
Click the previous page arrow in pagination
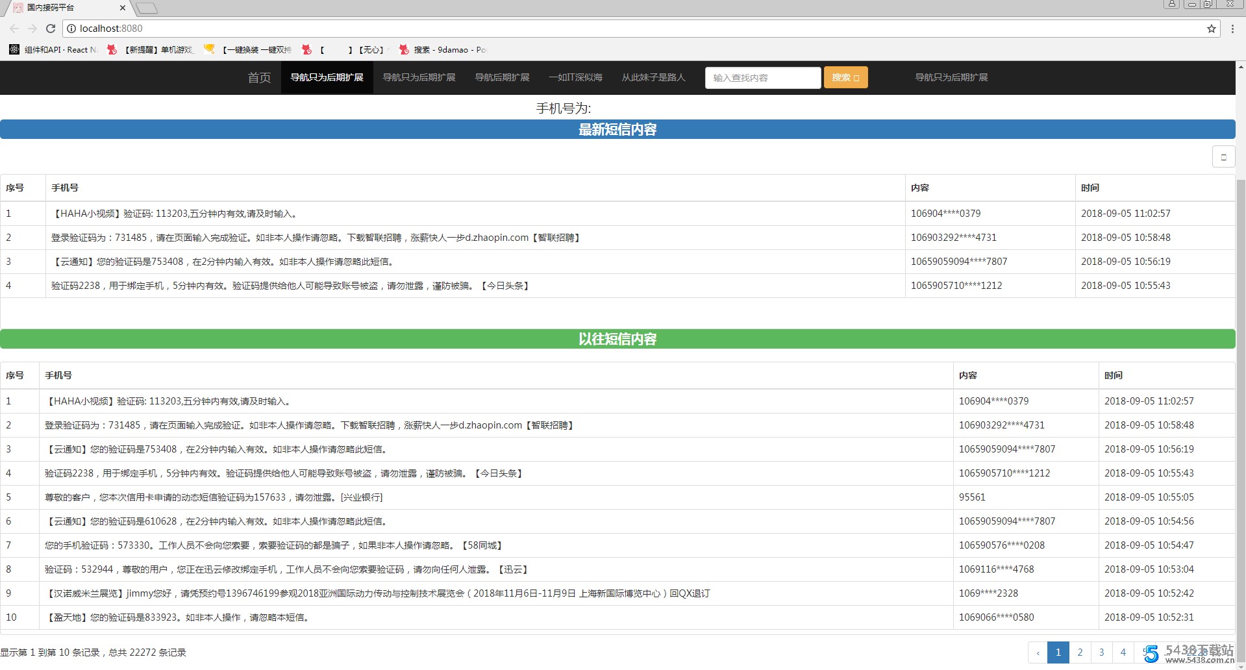(1038, 652)
